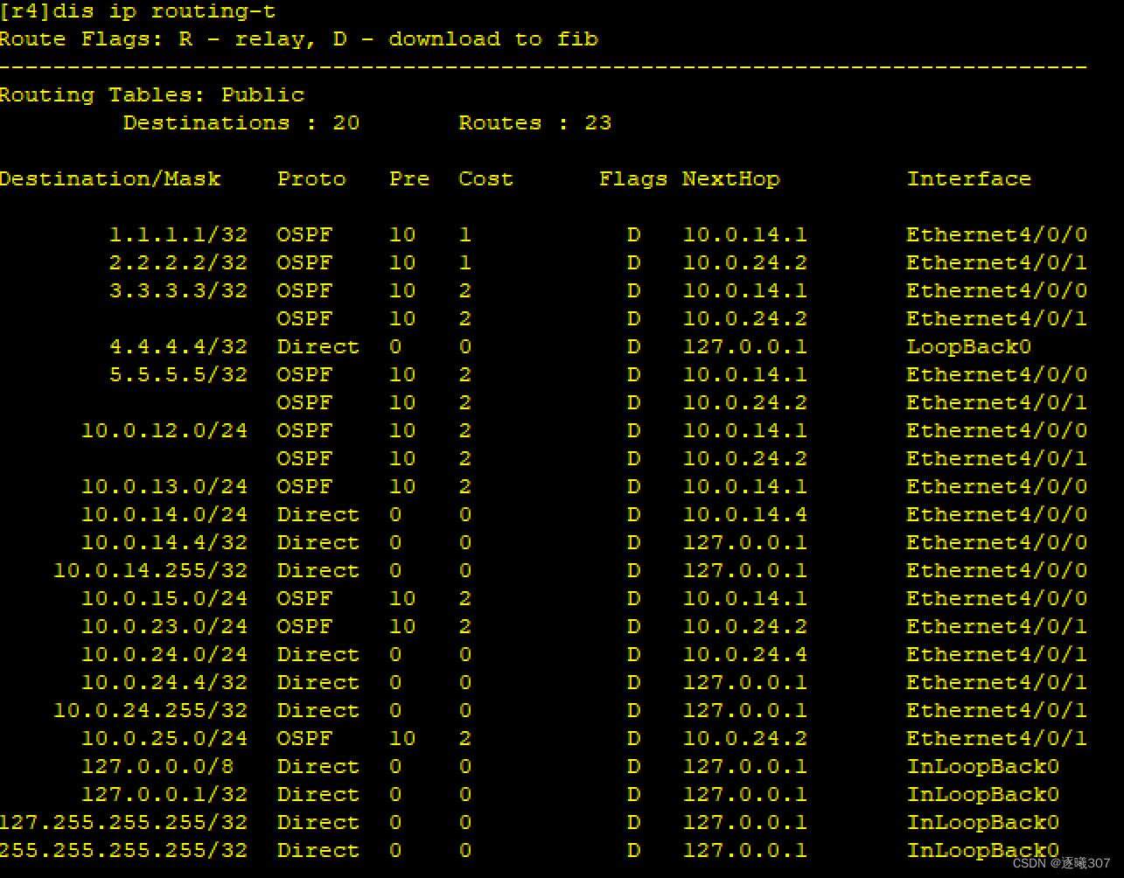Click the 'Routing Tables: Public' heading
This screenshot has width=1124, height=878.
[x=152, y=94]
